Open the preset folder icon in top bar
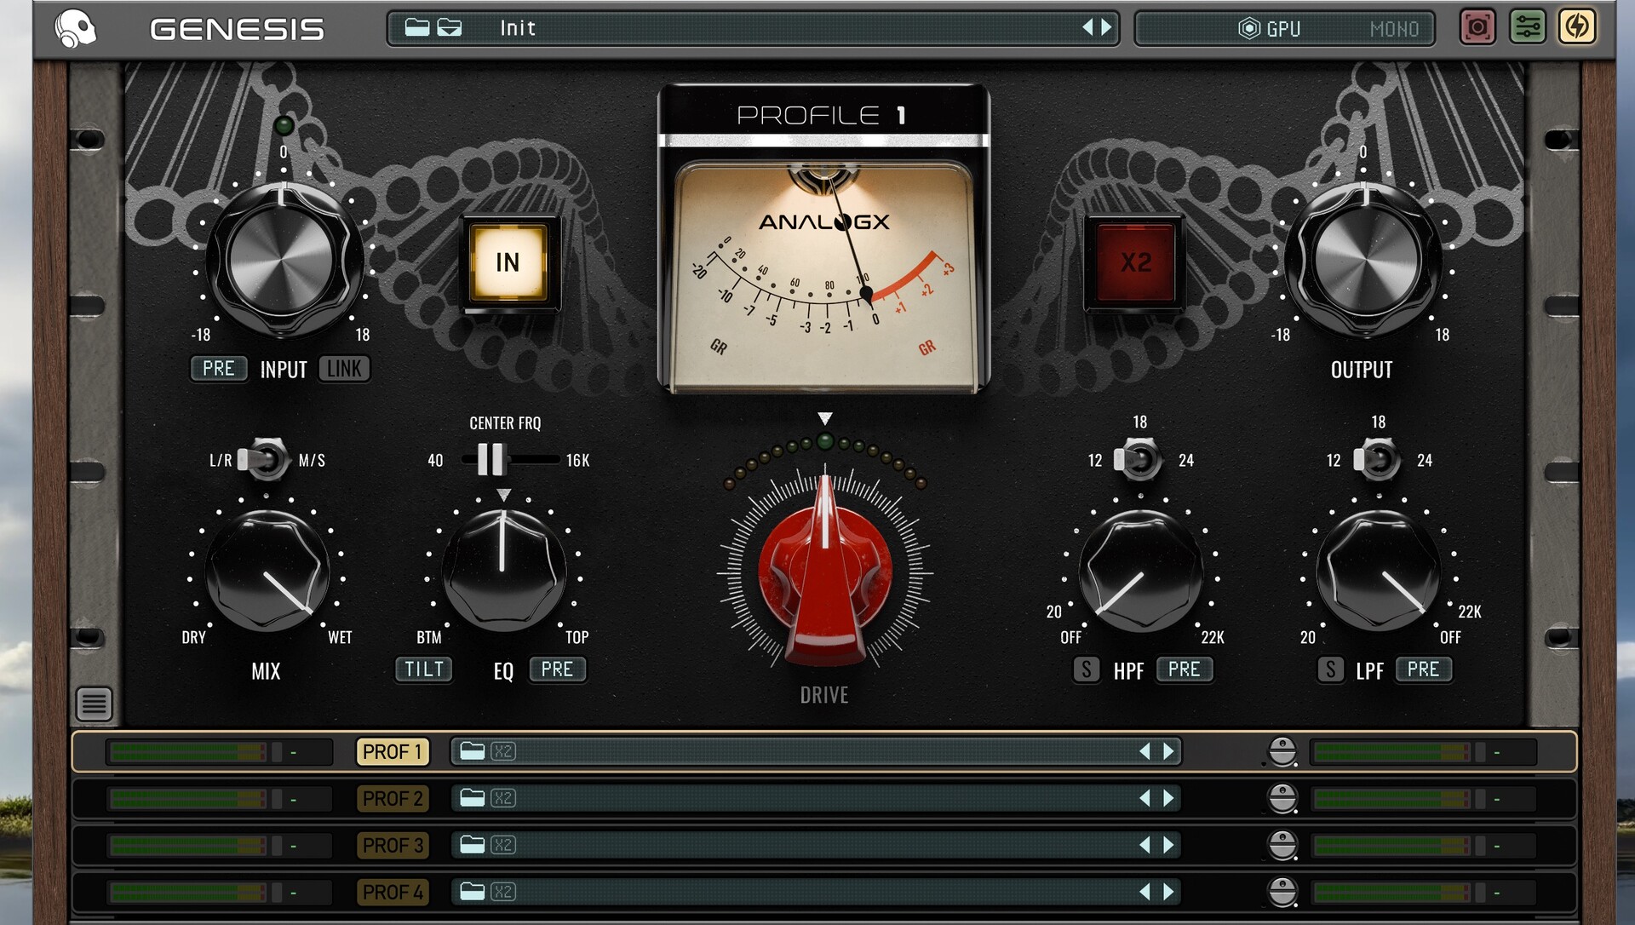The image size is (1635, 925). (416, 27)
